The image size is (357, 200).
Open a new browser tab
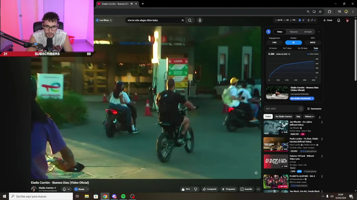143,4
